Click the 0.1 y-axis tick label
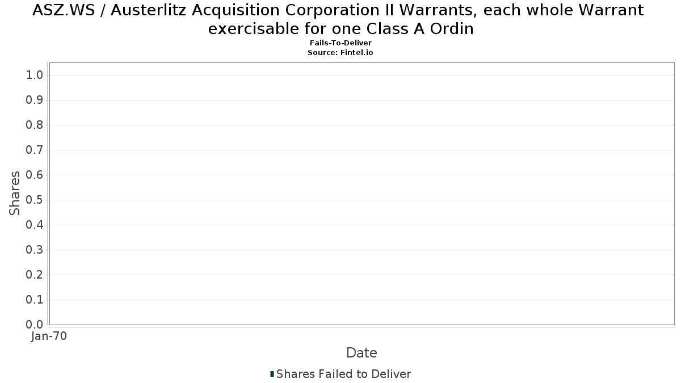 tap(35, 300)
